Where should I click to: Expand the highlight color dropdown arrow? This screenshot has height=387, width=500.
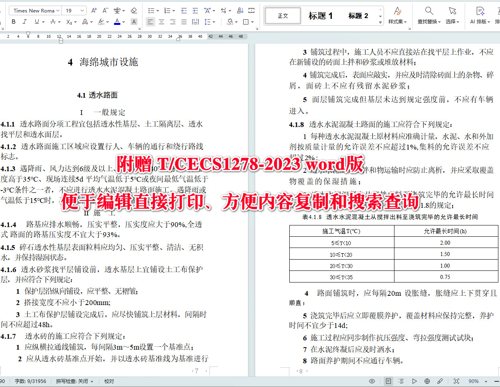pyautogui.click(x=108, y=22)
